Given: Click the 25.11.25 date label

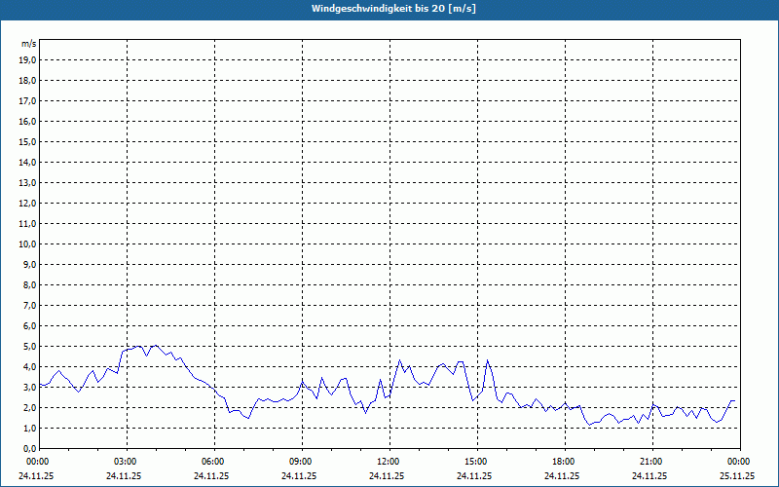Looking at the screenshot, I should click(737, 476).
